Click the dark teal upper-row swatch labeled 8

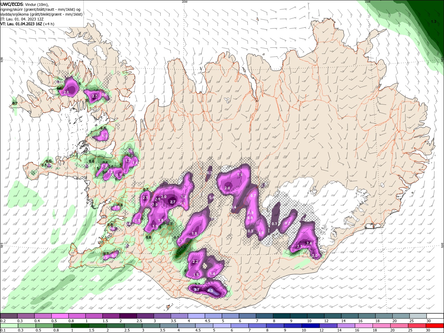click(281, 316)
